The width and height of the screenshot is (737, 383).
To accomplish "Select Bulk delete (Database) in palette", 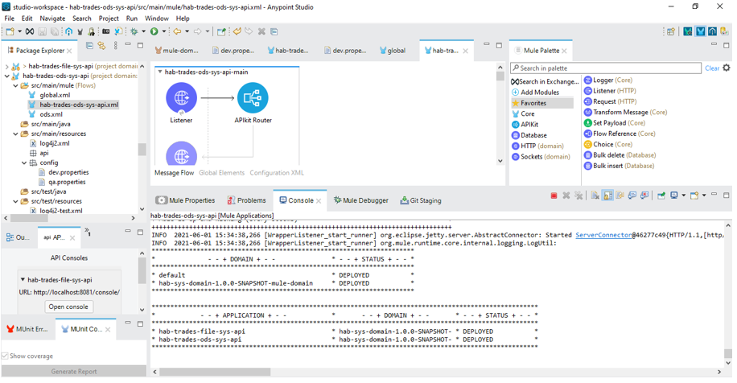I will click(620, 154).
